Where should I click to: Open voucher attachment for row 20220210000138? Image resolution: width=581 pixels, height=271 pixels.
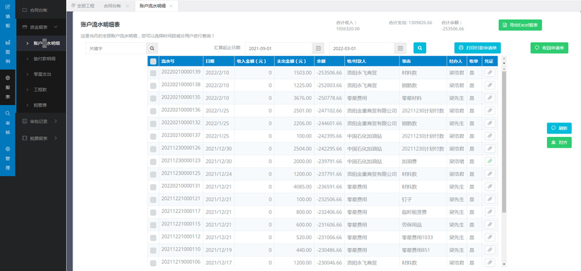[489, 86]
